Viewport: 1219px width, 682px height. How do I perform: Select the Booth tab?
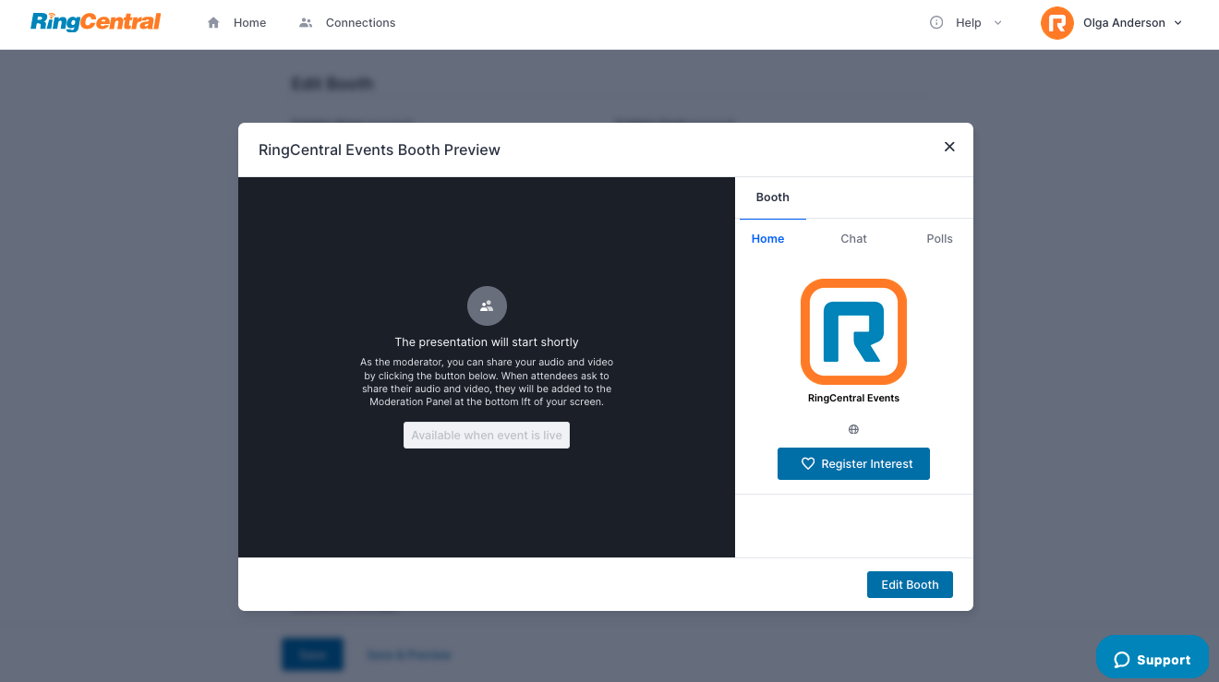click(x=773, y=197)
